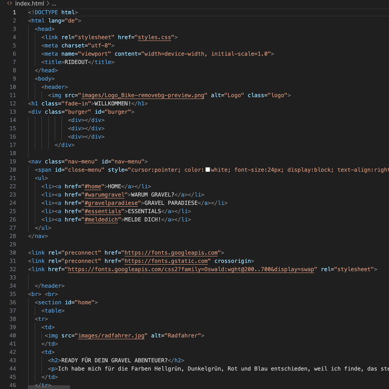Follow the styles.css href link
This screenshot has width=389, height=389.
[156, 37]
